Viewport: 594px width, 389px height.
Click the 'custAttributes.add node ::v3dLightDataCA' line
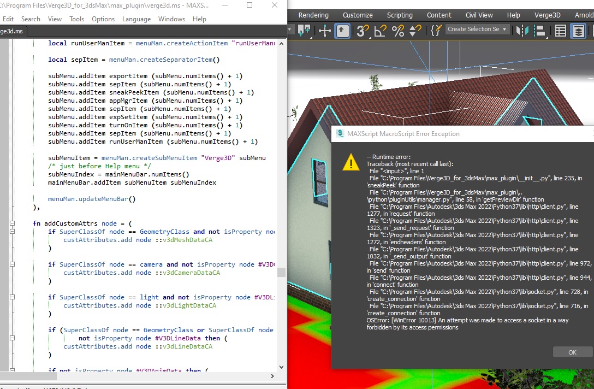(140, 305)
